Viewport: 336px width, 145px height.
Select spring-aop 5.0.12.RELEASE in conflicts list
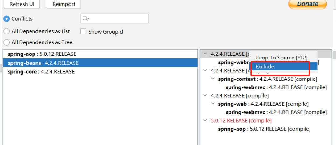(x=42, y=54)
